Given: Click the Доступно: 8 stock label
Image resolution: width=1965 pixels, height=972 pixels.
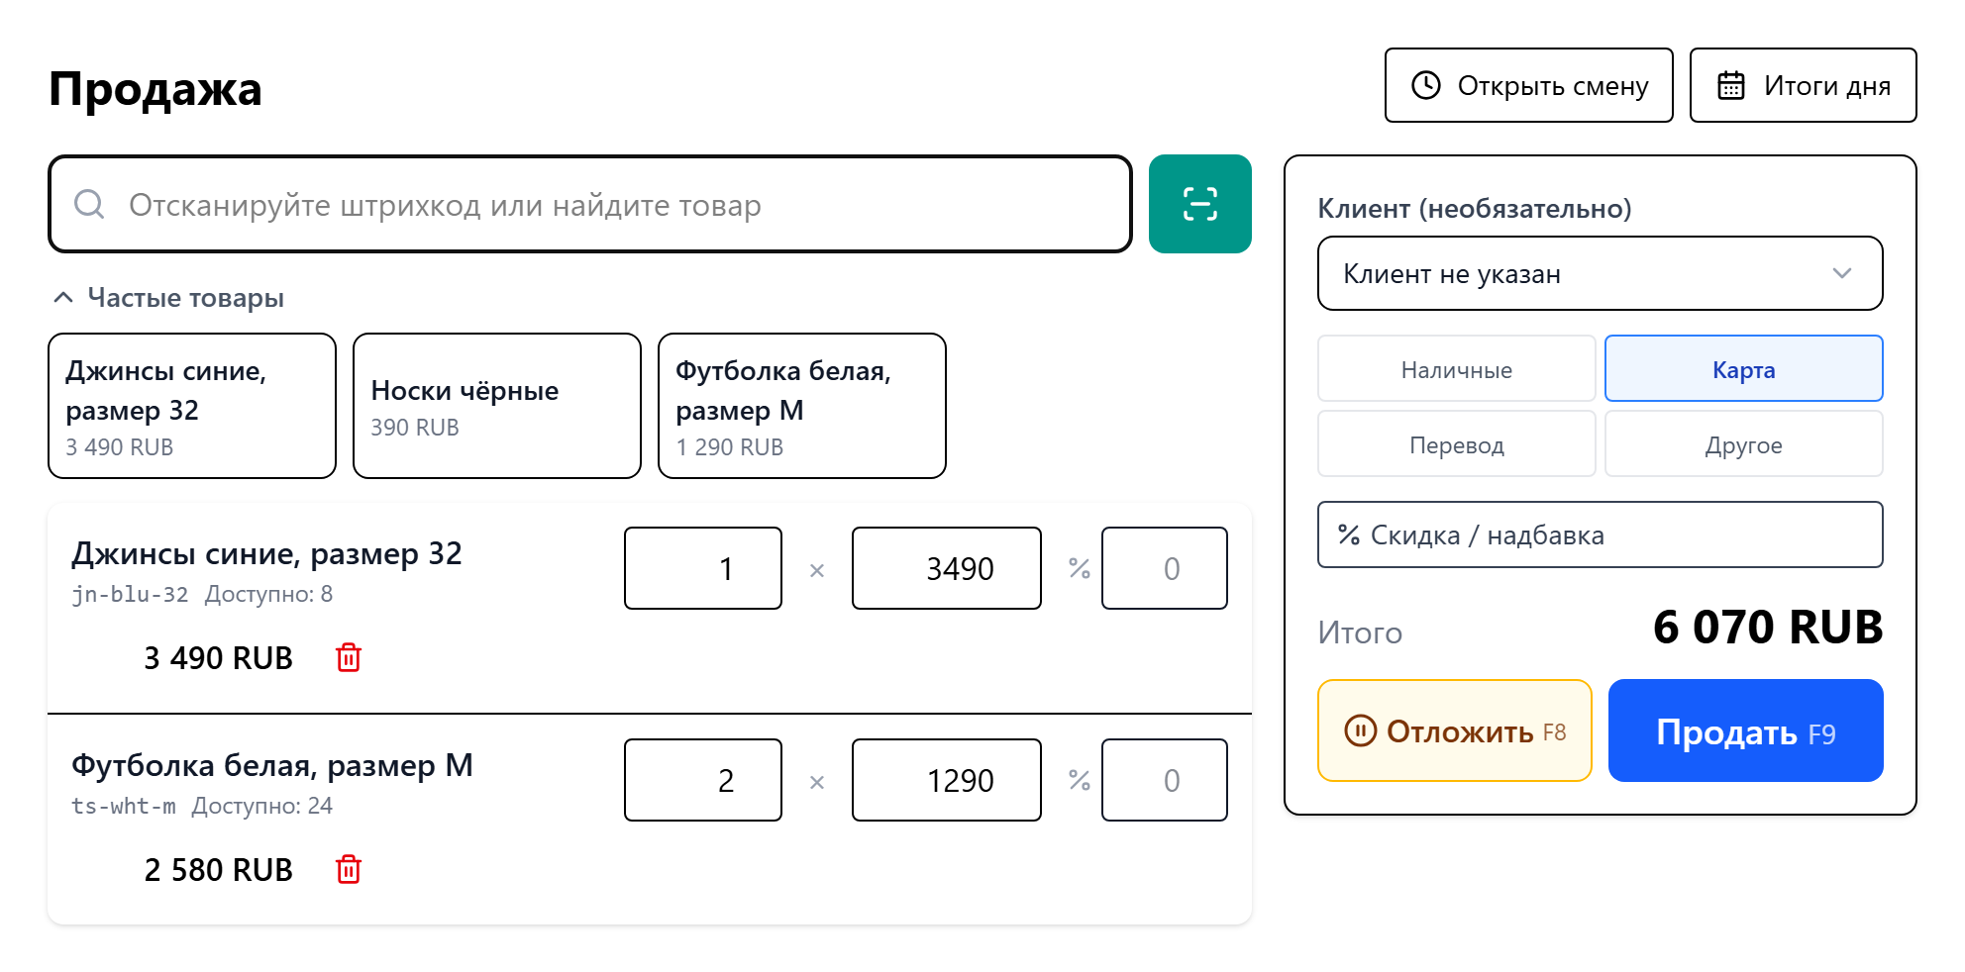Looking at the screenshot, I should click(x=268, y=594).
